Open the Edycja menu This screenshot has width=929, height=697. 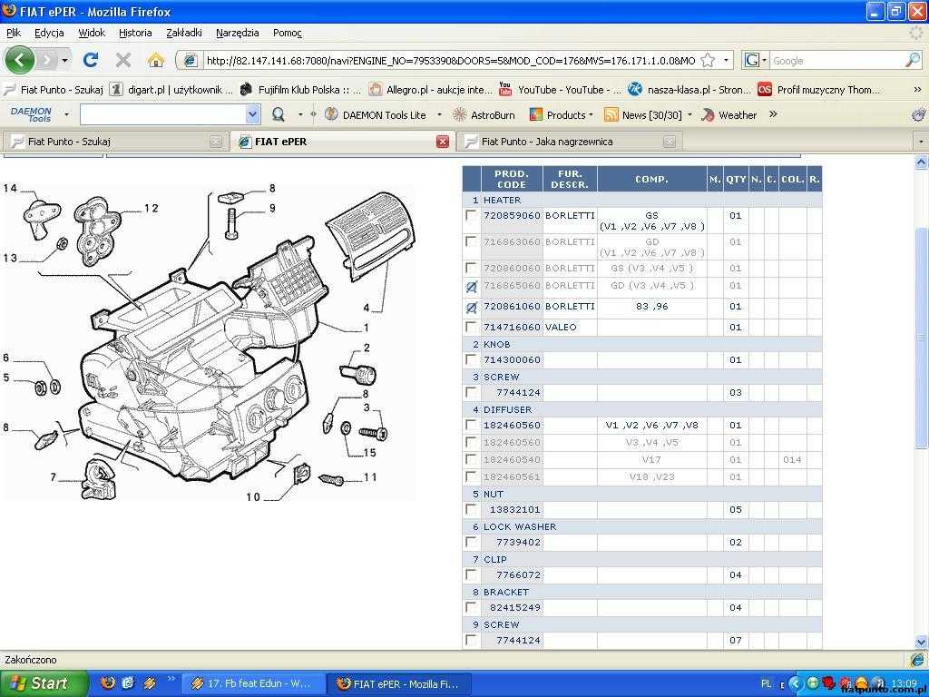[49, 33]
